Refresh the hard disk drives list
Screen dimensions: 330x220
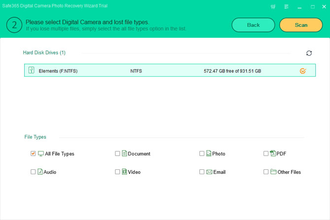[309, 53]
